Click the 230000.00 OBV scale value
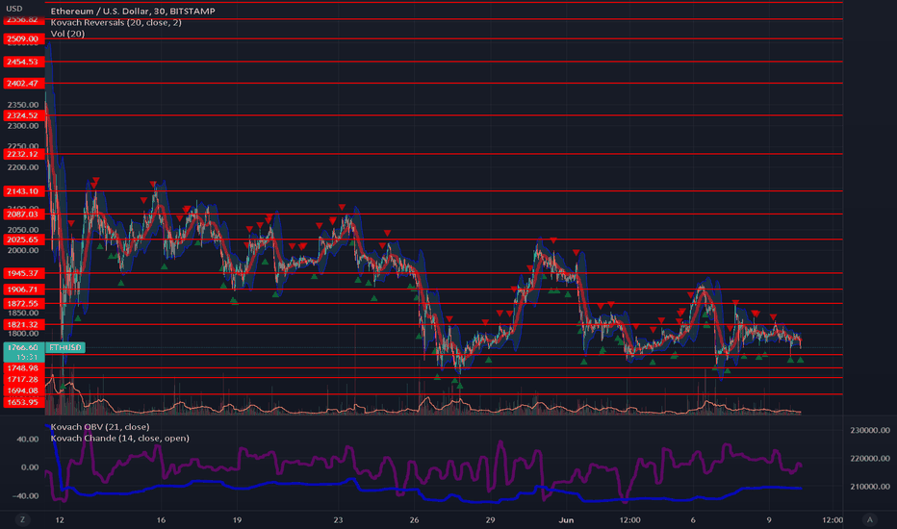897x529 pixels. coord(869,430)
